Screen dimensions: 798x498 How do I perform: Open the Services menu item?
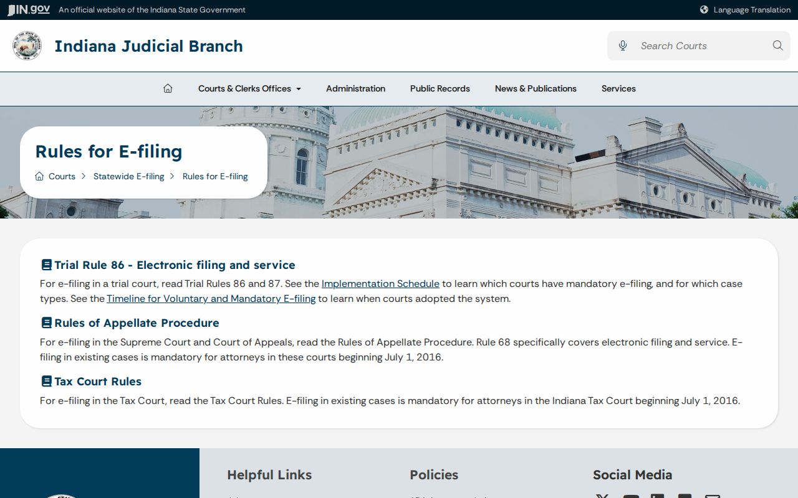618,88
